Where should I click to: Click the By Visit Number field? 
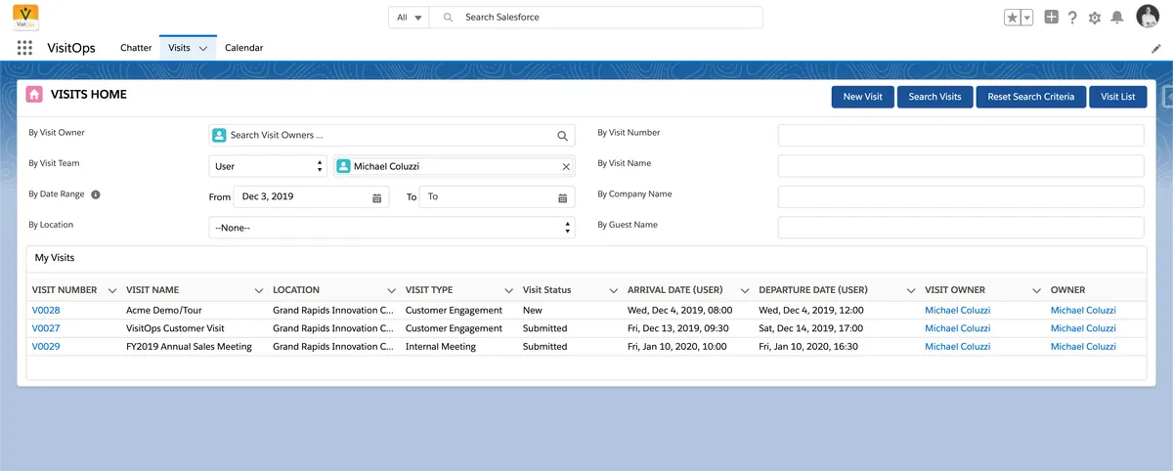(x=961, y=136)
